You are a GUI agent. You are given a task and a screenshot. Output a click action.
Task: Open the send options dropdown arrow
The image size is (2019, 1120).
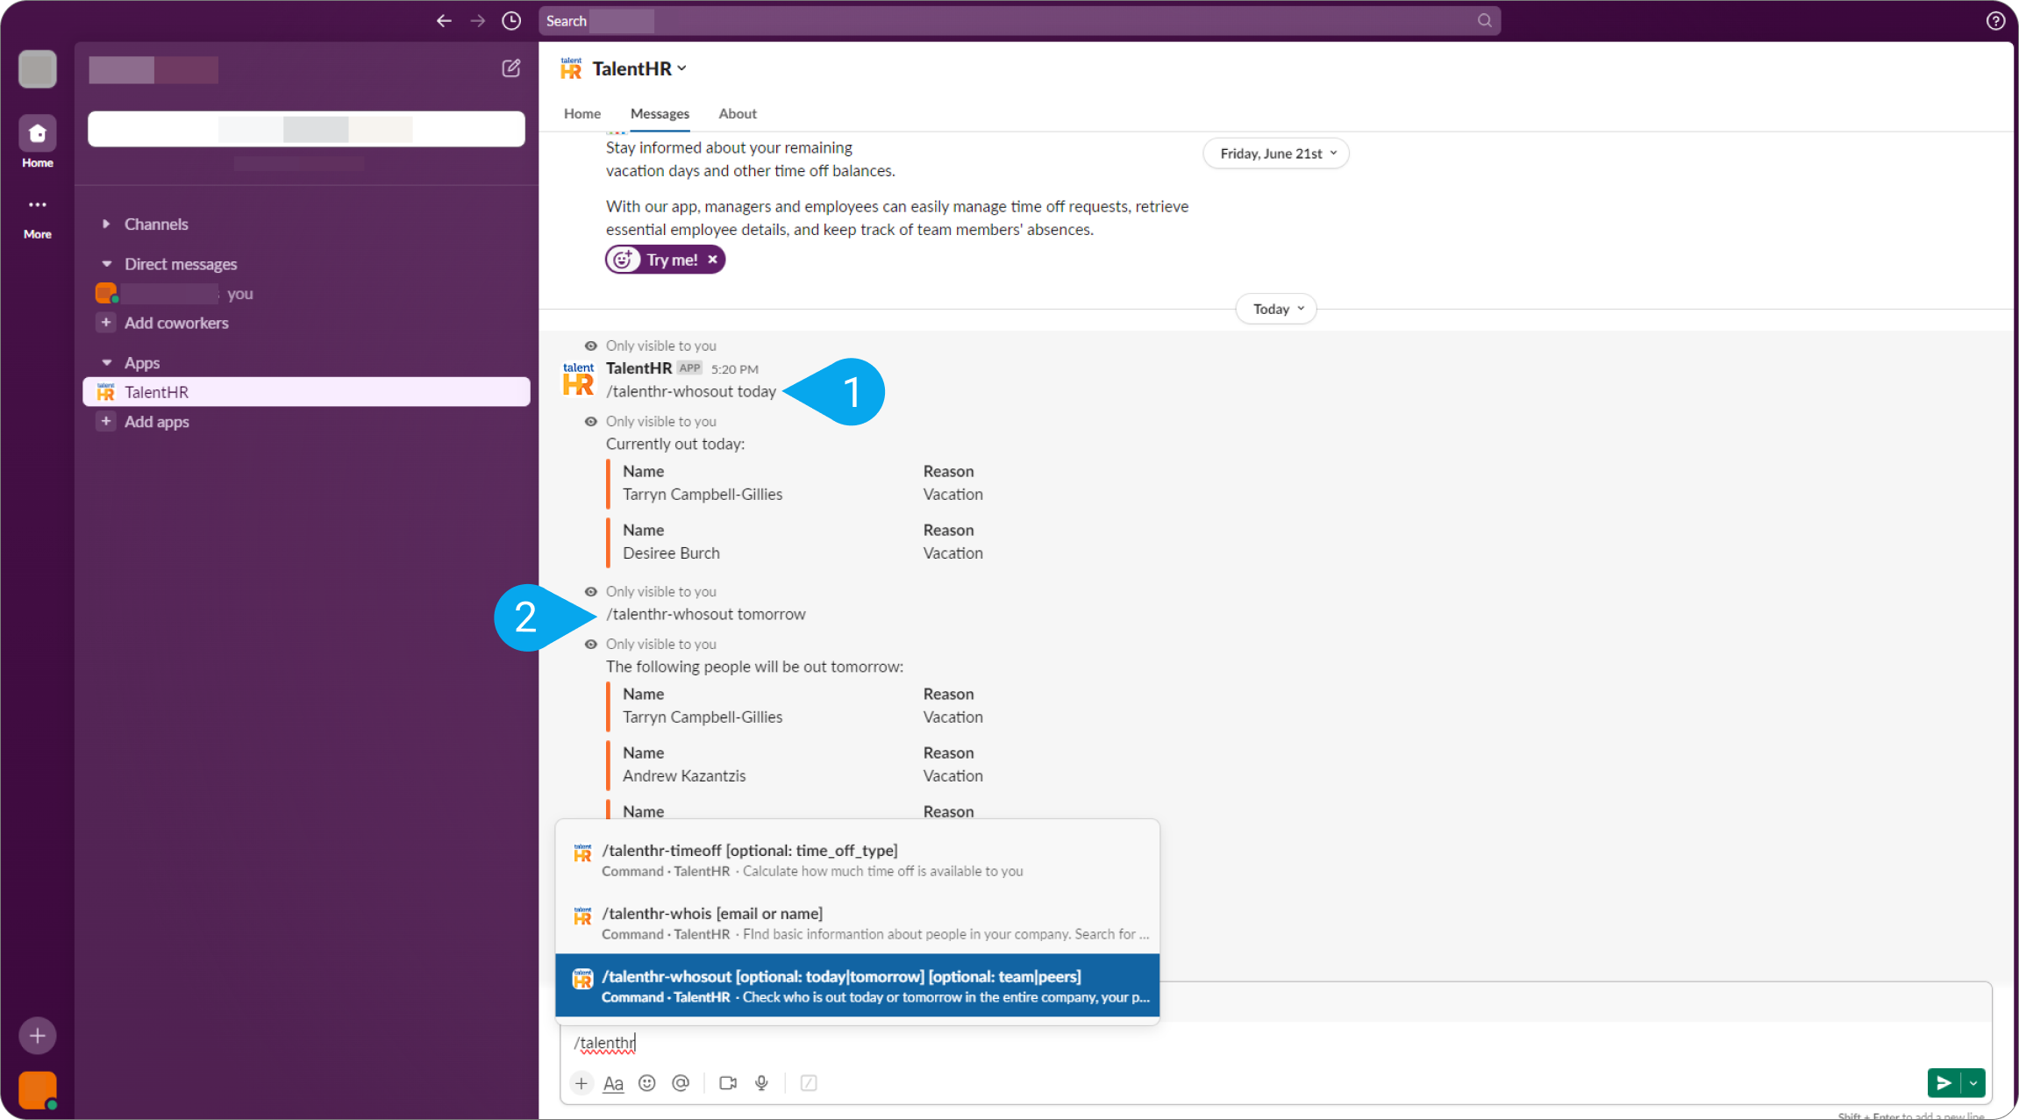1973,1083
